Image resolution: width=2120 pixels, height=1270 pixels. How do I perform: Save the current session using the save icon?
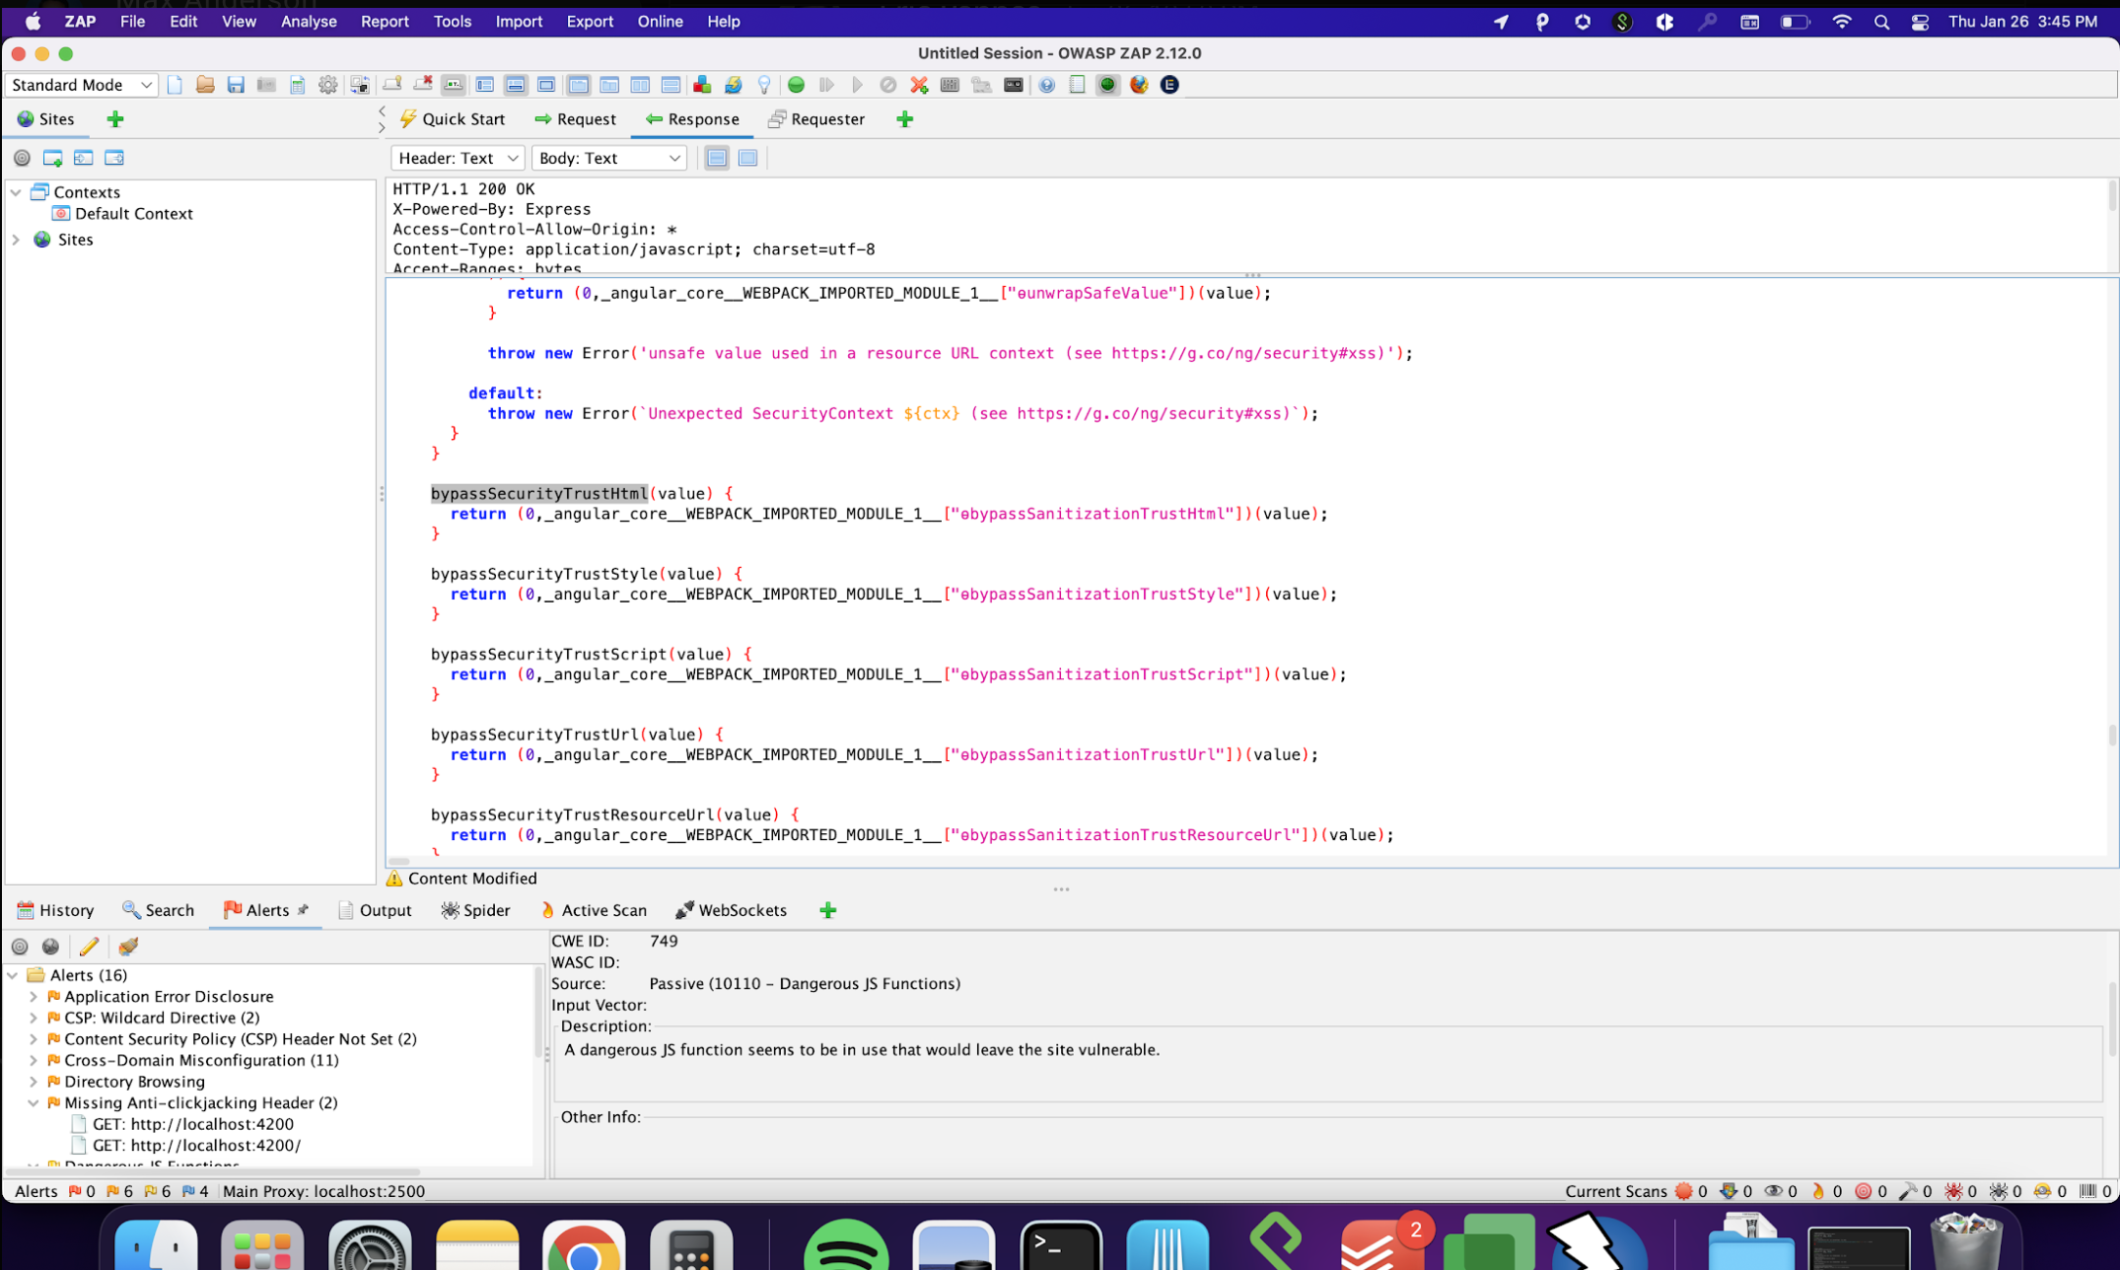(236, 85)
